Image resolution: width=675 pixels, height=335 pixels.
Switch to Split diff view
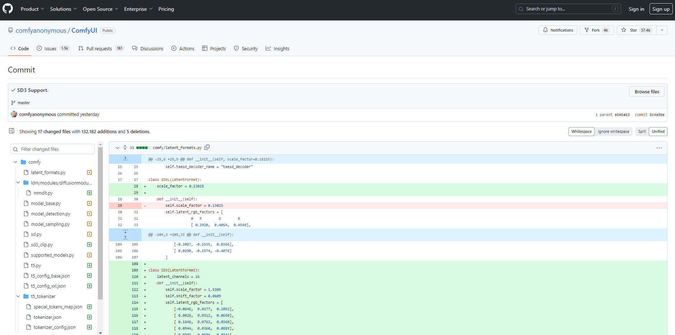(642, 131)
